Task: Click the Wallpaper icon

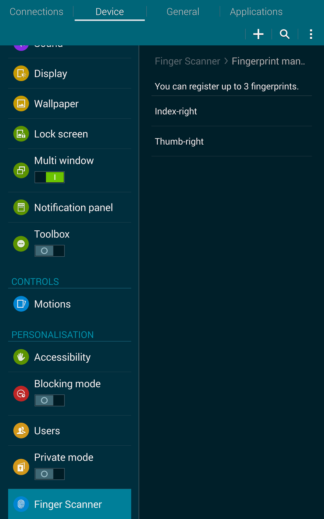Action: click(21, 103)
